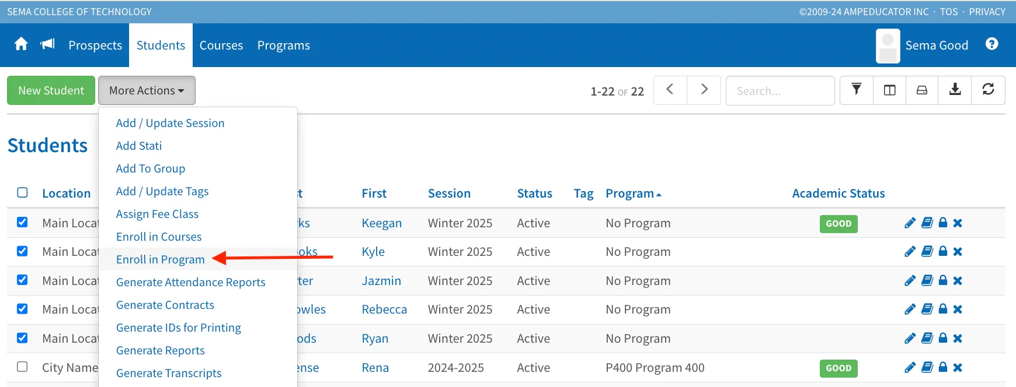Toggle the select-all students checkbox
The width and height of the screenshot is (1016, 387).
(x=22, y=193)
